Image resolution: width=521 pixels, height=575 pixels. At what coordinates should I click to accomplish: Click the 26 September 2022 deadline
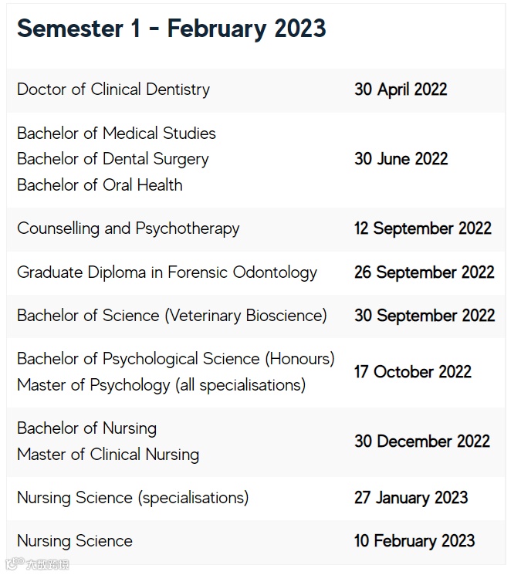424,272
